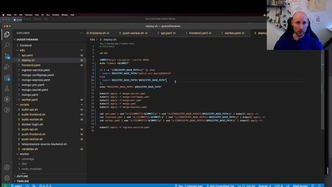The height and width of the screenshot is (187, 332).
Task: Open the Selection menu
Action: tap(29, 15)
